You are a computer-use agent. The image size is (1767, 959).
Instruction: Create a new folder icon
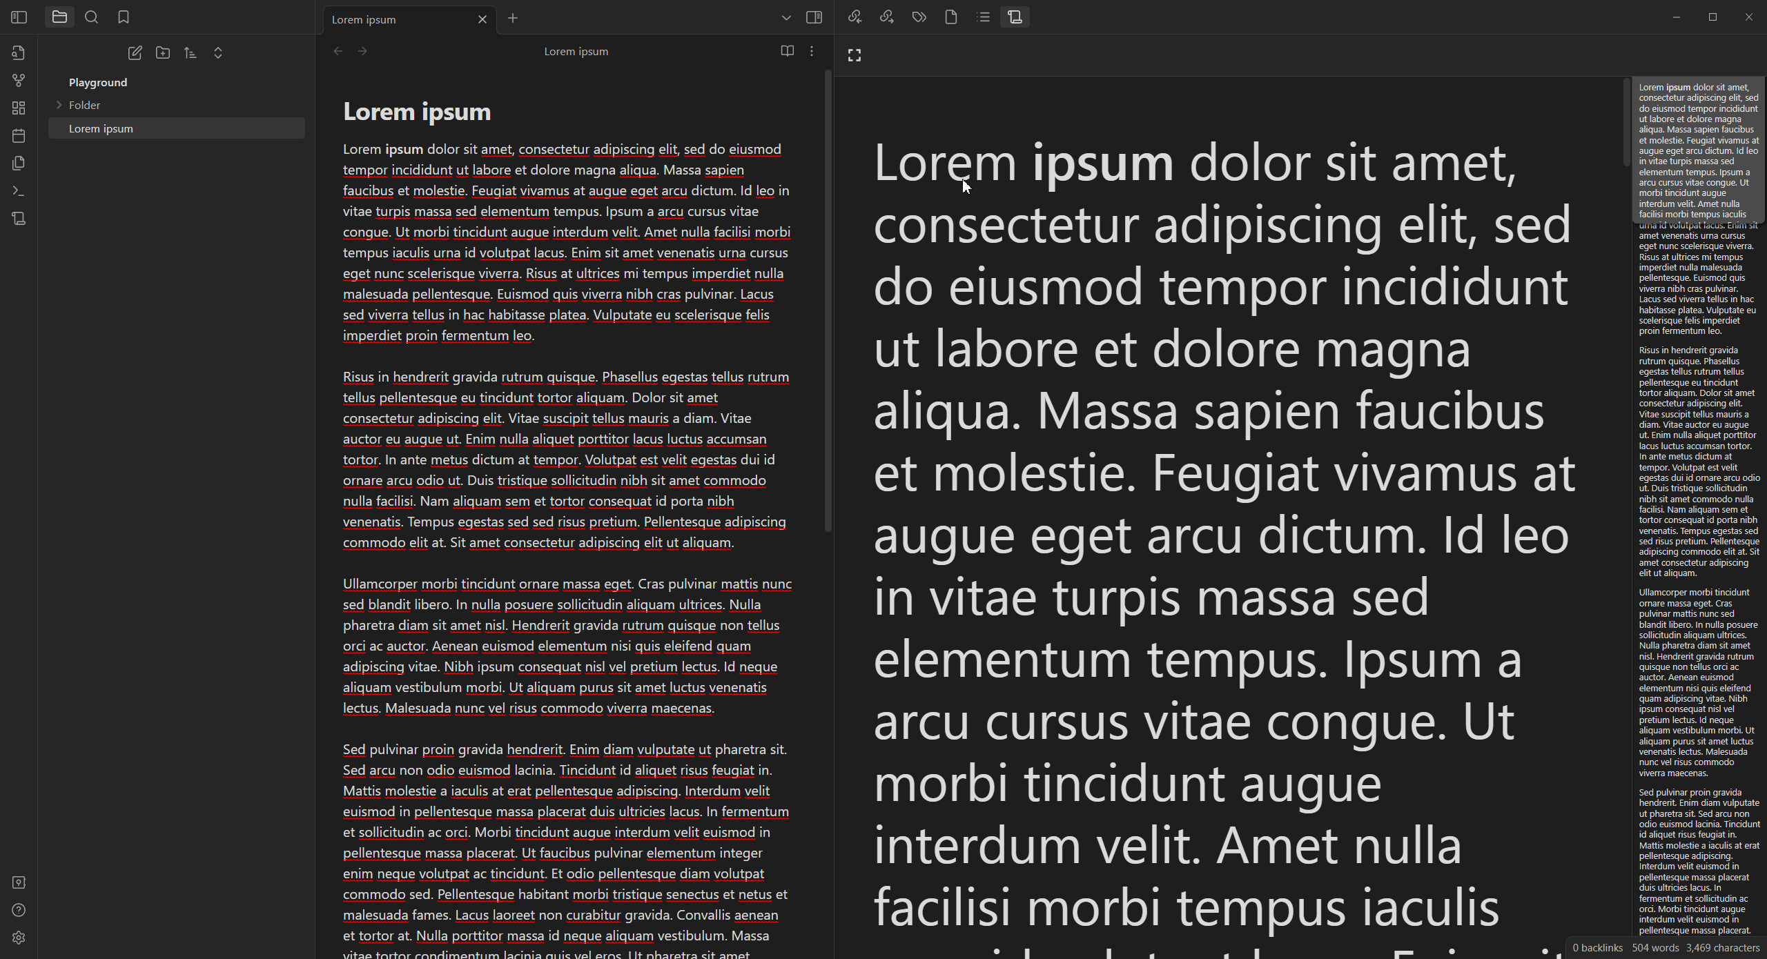pyautogui.click(x=163, y=53)
